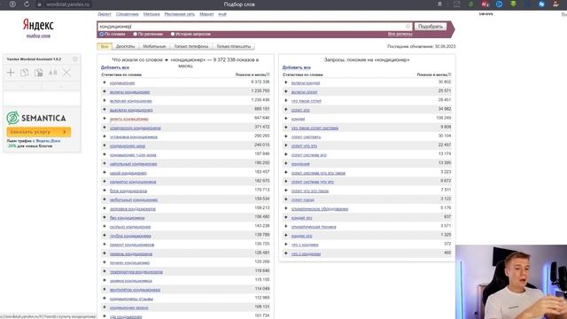Image resolution: width=567 pixels, height=319 pixels.
Task: Open Wordstat Assistant settings gear
Action: pos(75,59)
